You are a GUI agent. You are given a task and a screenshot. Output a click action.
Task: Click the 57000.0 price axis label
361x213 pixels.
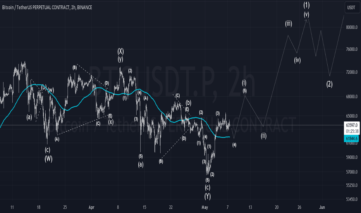(x=352, y=172)
